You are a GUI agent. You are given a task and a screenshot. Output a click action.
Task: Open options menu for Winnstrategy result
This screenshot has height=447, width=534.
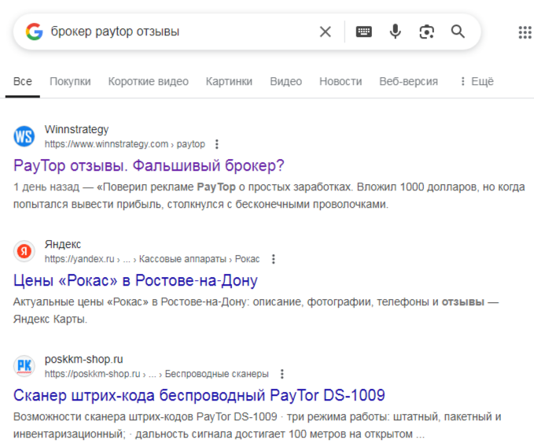tap(217, 144)
